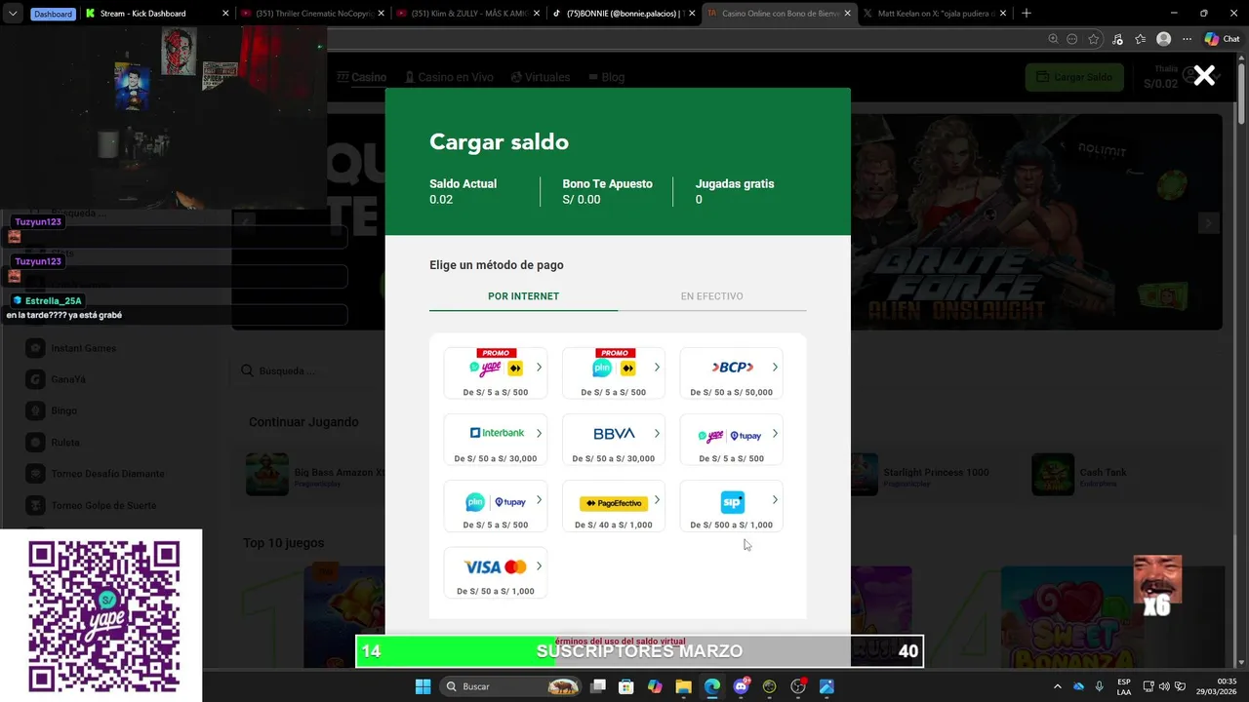Select Yape Tupay payment option

732,440
